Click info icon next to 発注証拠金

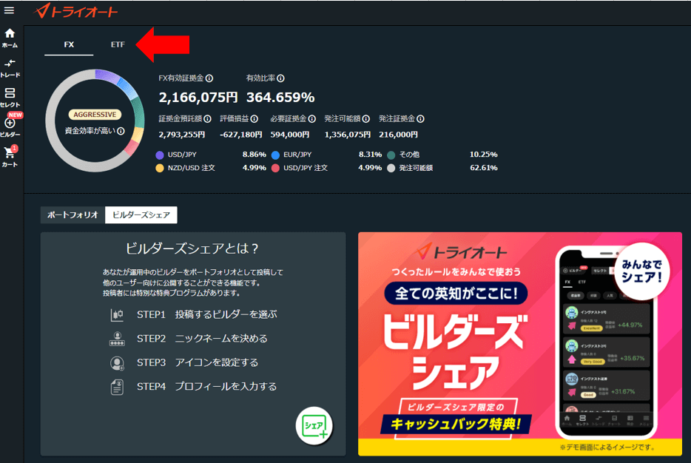(x=420, y=119)
